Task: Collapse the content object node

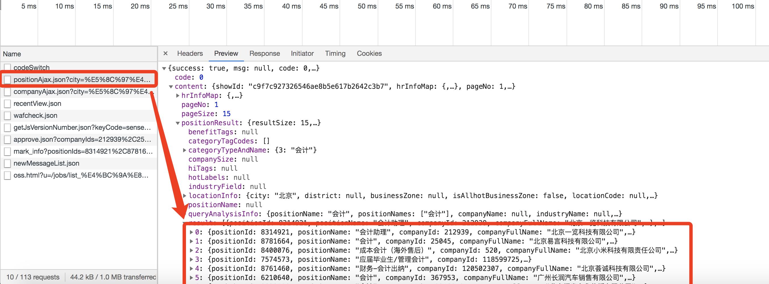Action: (171, 87)
